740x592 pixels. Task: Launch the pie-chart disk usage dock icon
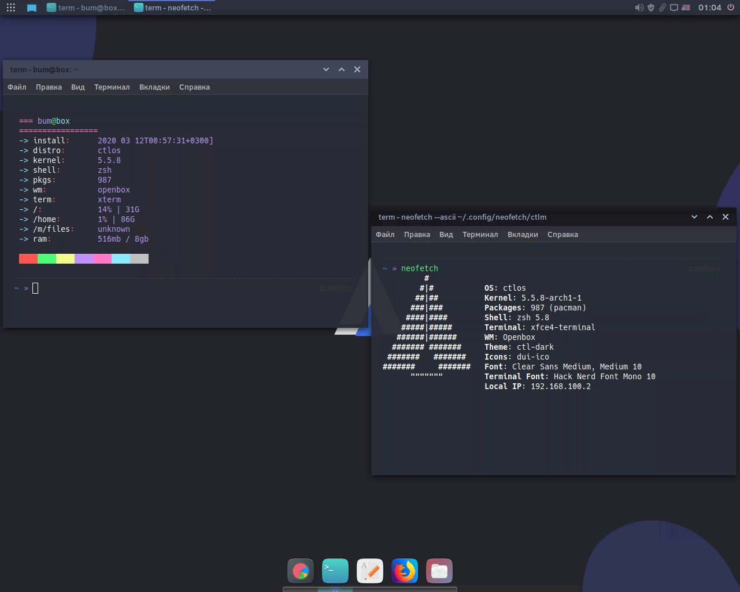[x=301, y=571]
